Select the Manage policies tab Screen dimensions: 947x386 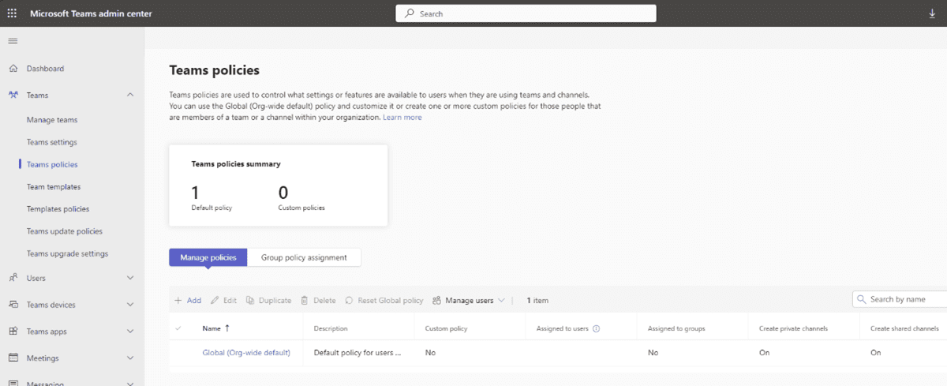[x=208, y=257]
